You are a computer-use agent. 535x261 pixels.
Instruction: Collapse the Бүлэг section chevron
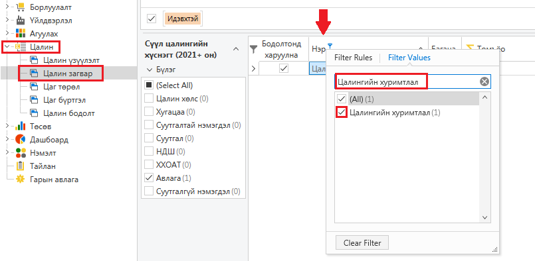149,70
